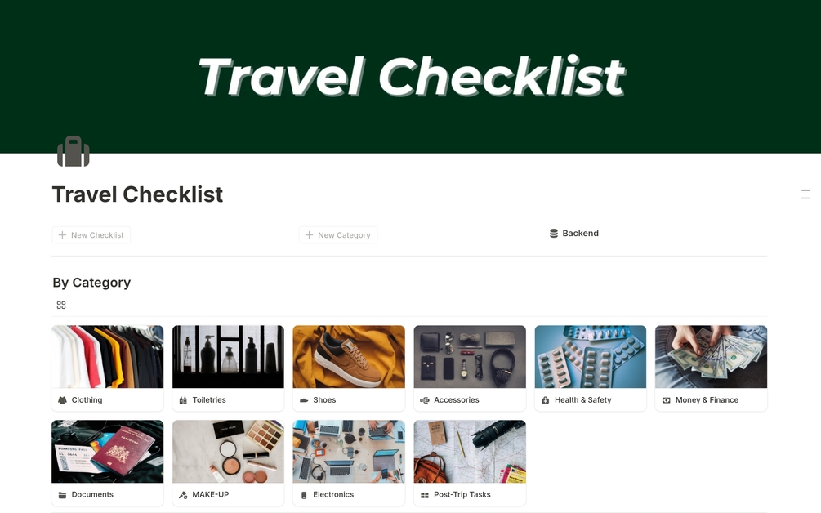The image size is (821, 513).
Task: Open the Post-Trip Tasks card
Action: pos(470,463)
